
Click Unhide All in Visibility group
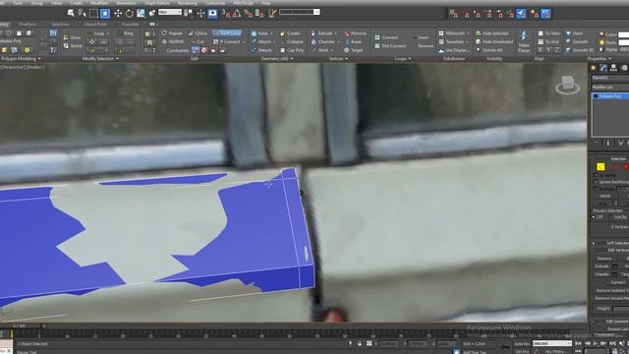(x=488, y=50)
